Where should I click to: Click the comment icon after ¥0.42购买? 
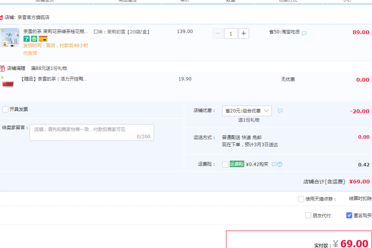pyautogui.click(x=274, y=164)
